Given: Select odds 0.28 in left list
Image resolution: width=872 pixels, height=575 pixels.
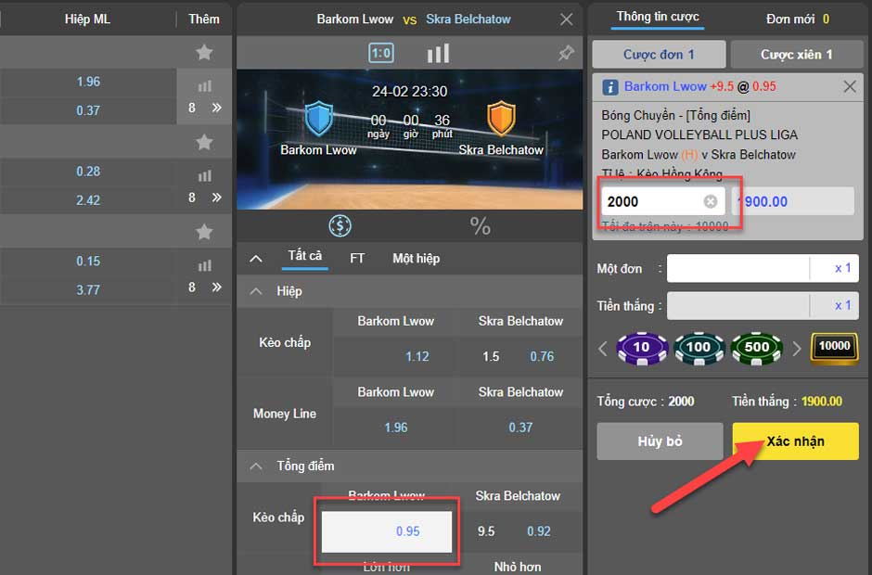Looking at the screenshot, I should pyautogui.click(x=88, y=172).
